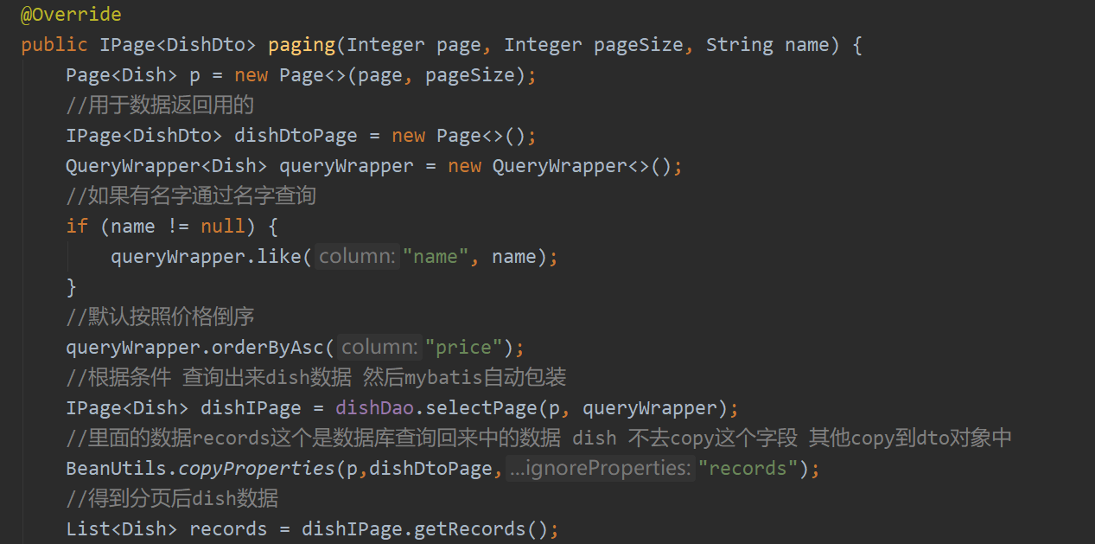Click the comment 默认按照价格倒序
The image size is (1095, 544).
pos(160,317)
